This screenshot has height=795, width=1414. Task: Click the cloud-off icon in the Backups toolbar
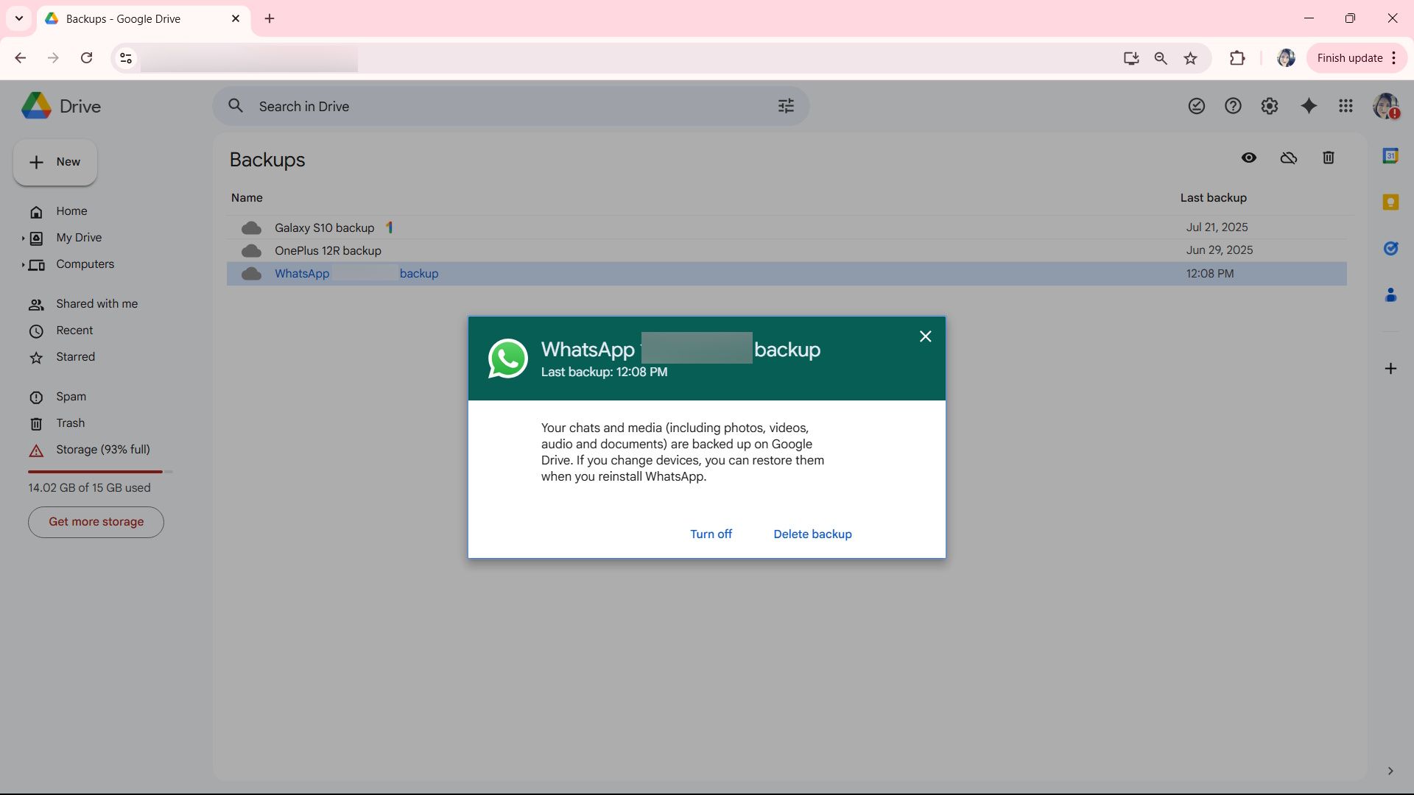point(1288,158)
